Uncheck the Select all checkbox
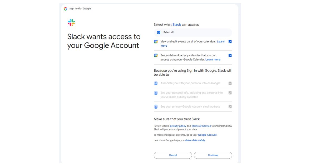This screenshot has width=316, height=166. [x=159, y=33]
